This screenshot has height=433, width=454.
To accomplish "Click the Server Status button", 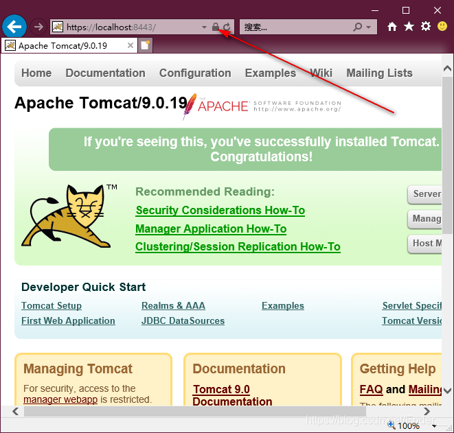I will click(x=424, y=194).
